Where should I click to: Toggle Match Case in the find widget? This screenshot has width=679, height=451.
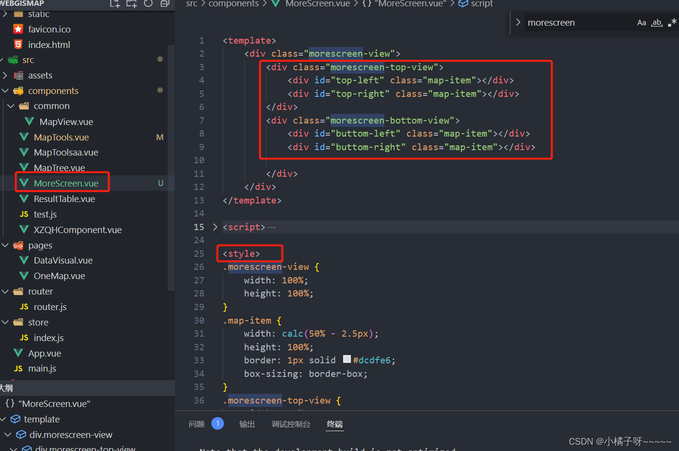pyautogui.click(x=641, y=22)
